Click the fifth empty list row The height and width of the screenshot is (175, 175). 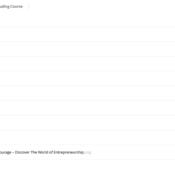(87, 93)
